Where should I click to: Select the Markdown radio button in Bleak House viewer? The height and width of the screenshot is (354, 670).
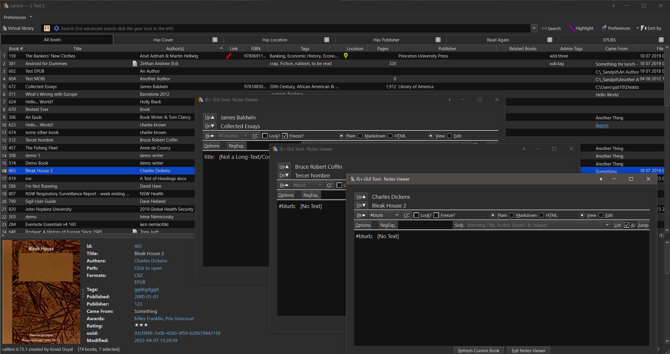[511, 215]
